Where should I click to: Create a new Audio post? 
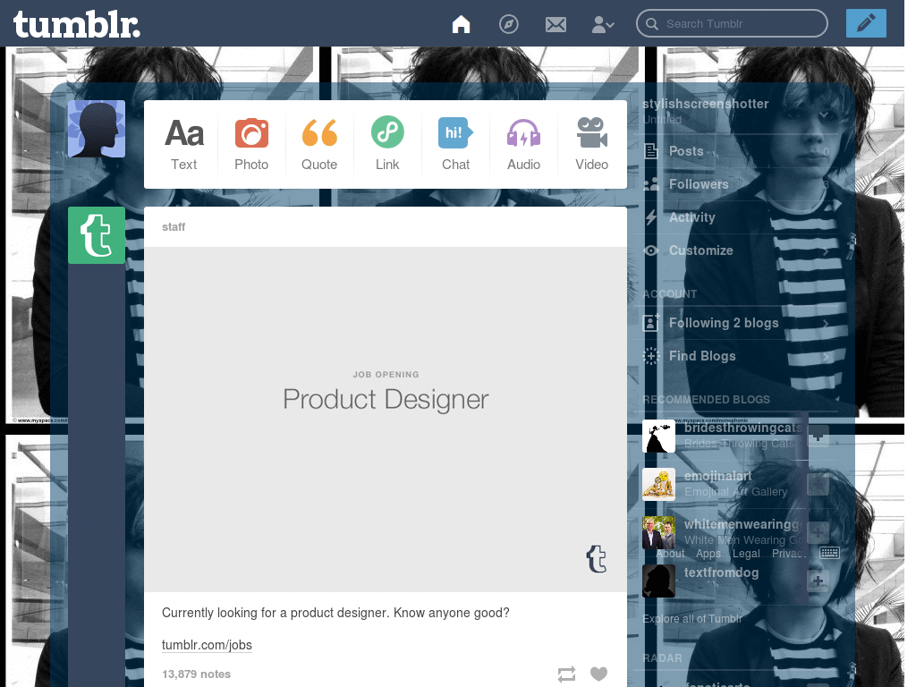(x=523, y=144)
